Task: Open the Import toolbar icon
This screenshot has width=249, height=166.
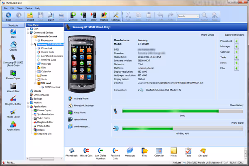Action: [30, 17]
